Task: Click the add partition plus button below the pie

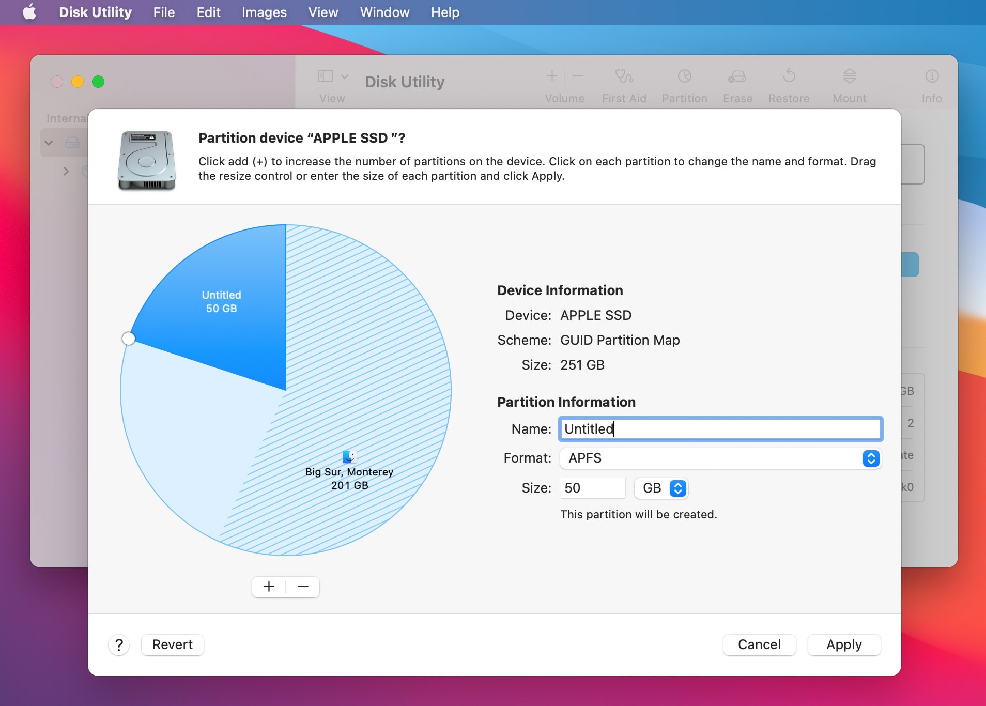Action: 268,587
